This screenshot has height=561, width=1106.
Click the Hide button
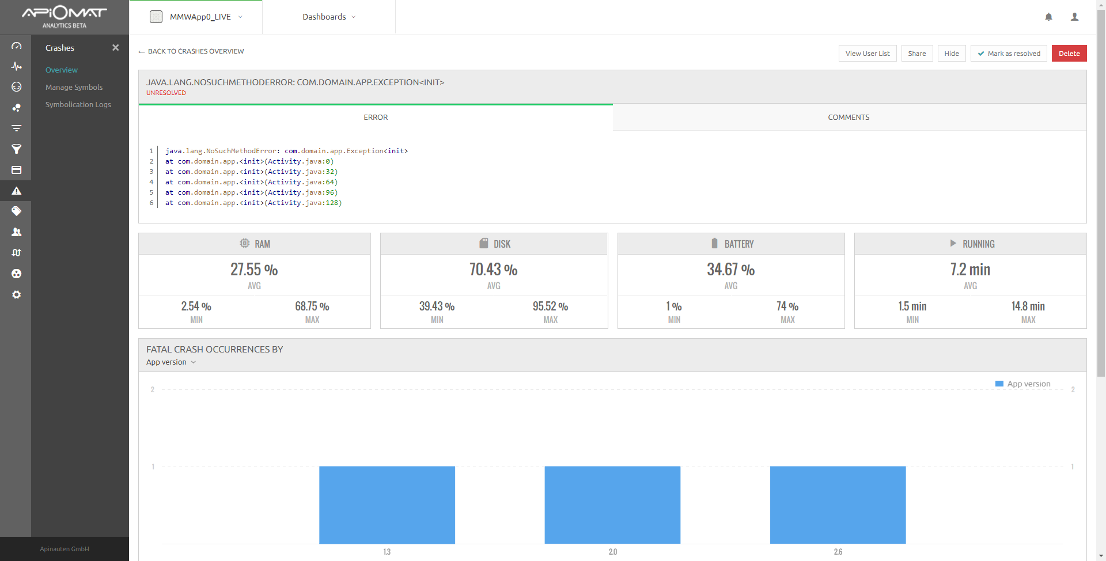tap(952, 54)
